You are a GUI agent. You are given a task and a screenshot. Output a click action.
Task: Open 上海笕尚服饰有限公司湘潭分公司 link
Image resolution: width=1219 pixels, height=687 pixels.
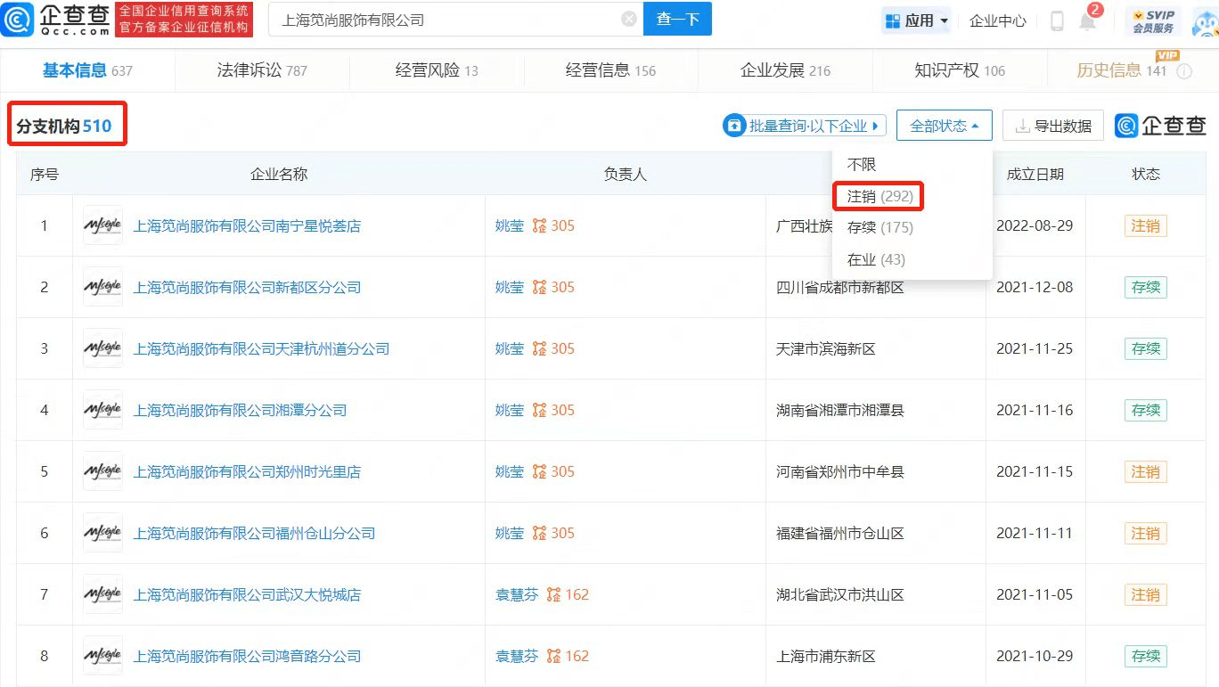240,411
